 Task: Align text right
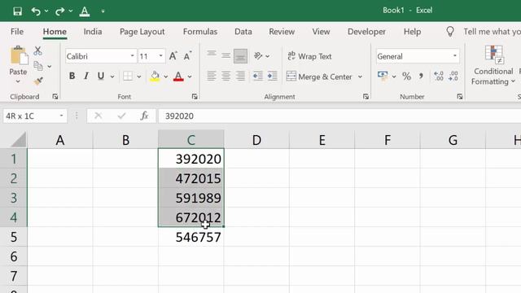(x=240, y=76)
